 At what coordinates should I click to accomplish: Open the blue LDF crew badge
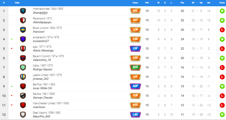(x=135, y=48)
